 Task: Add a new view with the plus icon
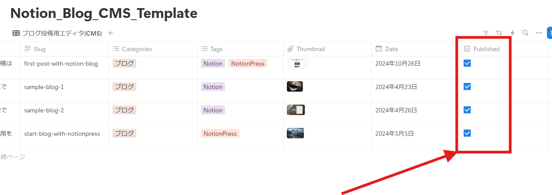[x=110, y=33]
